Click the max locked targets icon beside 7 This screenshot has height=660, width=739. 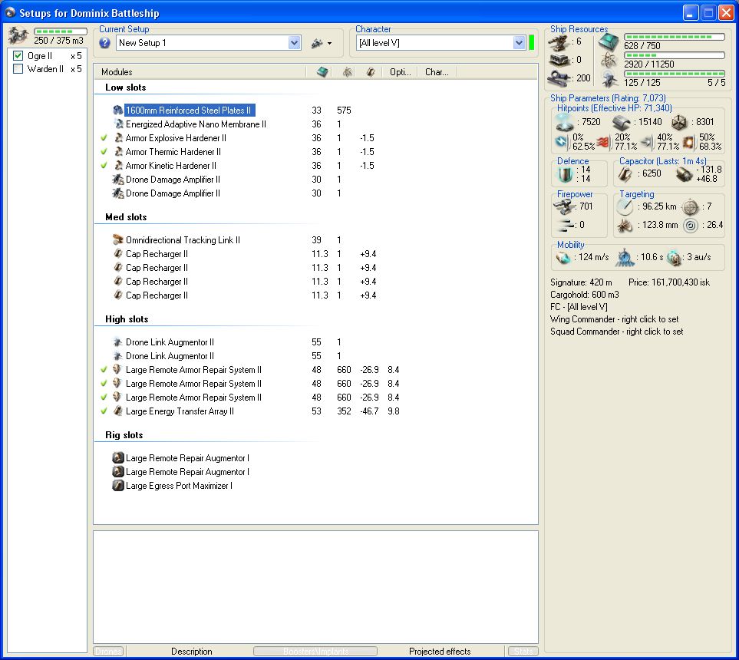691,206
